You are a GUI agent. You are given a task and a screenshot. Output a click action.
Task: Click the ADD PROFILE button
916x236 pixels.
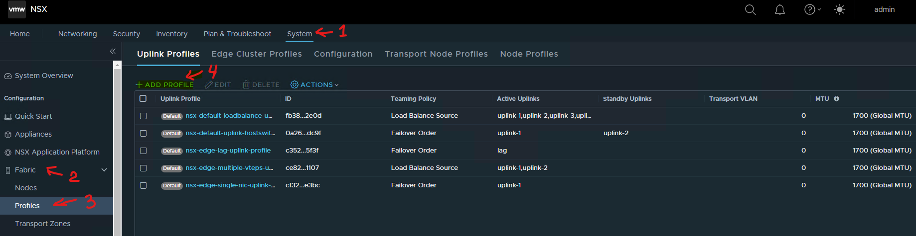pyautogui.click(x=164, y=84)
